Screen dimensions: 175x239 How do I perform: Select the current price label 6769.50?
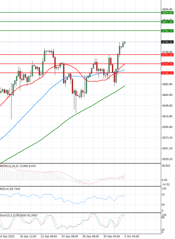coord(167,42)
